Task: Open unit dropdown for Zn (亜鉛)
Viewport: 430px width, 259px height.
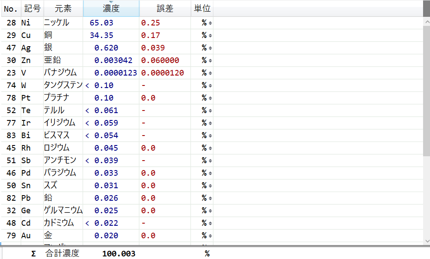Action: (x=210, y=60)
